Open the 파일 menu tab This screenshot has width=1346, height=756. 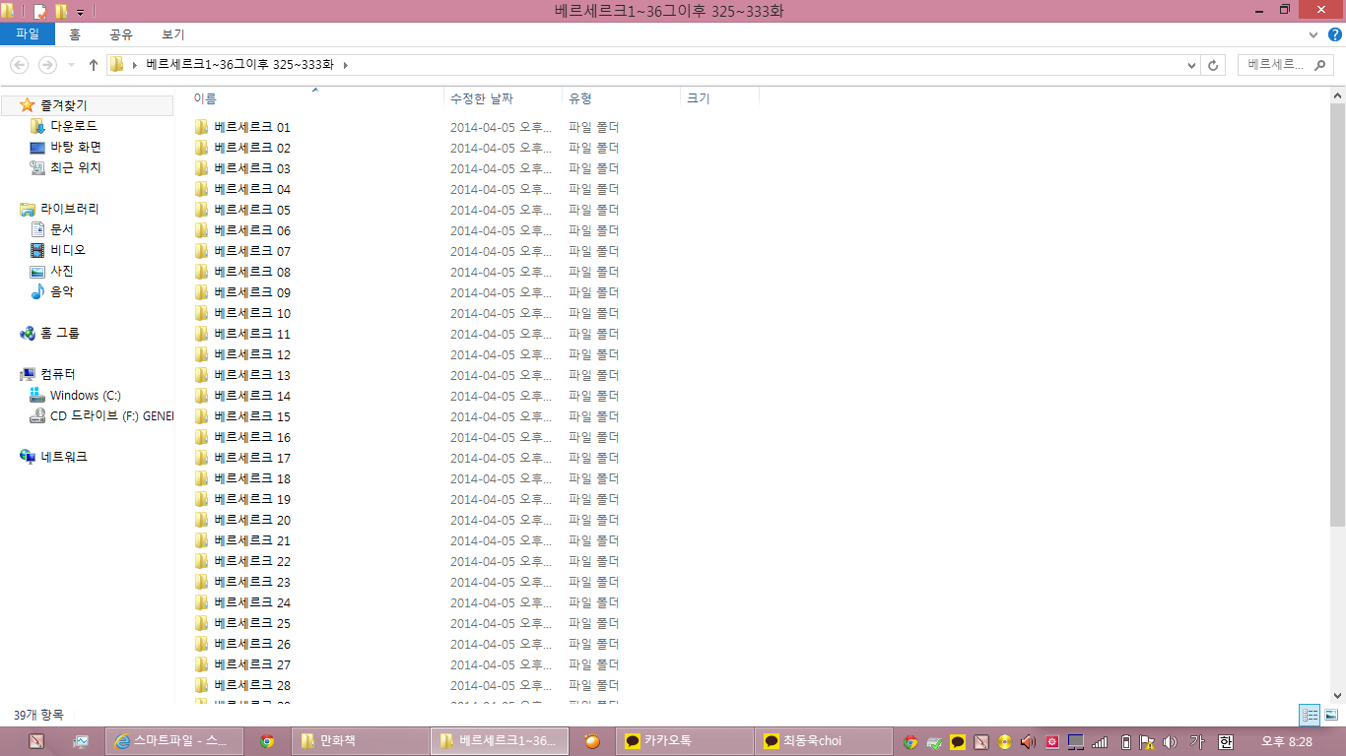click(27, 34)
